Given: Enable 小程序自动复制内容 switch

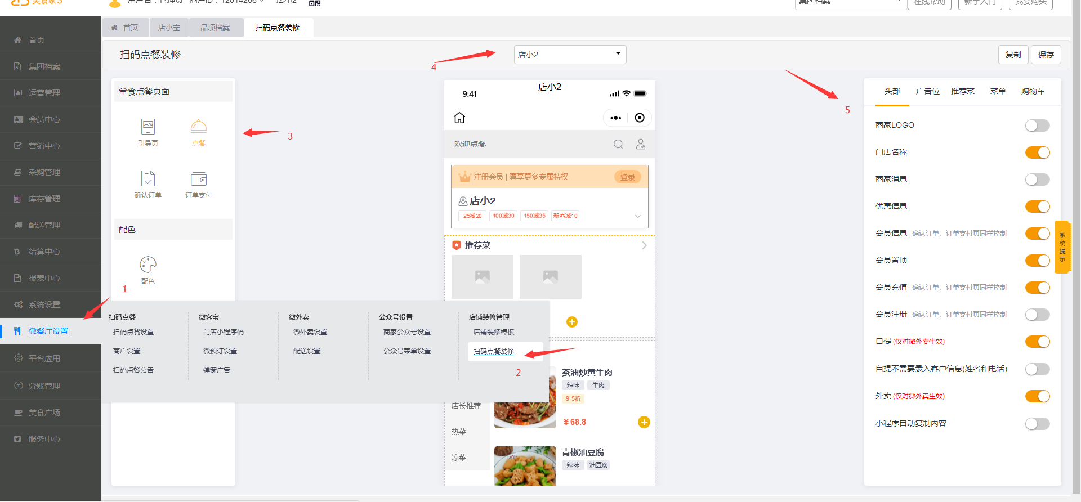Looking at the screenshot, I should click(x=1038, y=424).
